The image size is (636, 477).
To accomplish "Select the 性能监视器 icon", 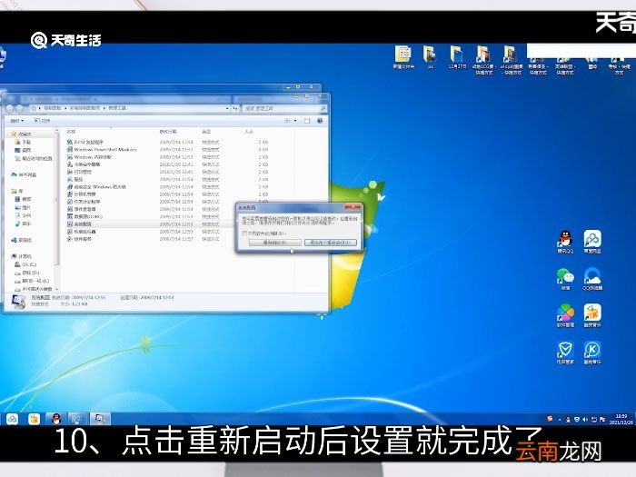I will point(70,232).
